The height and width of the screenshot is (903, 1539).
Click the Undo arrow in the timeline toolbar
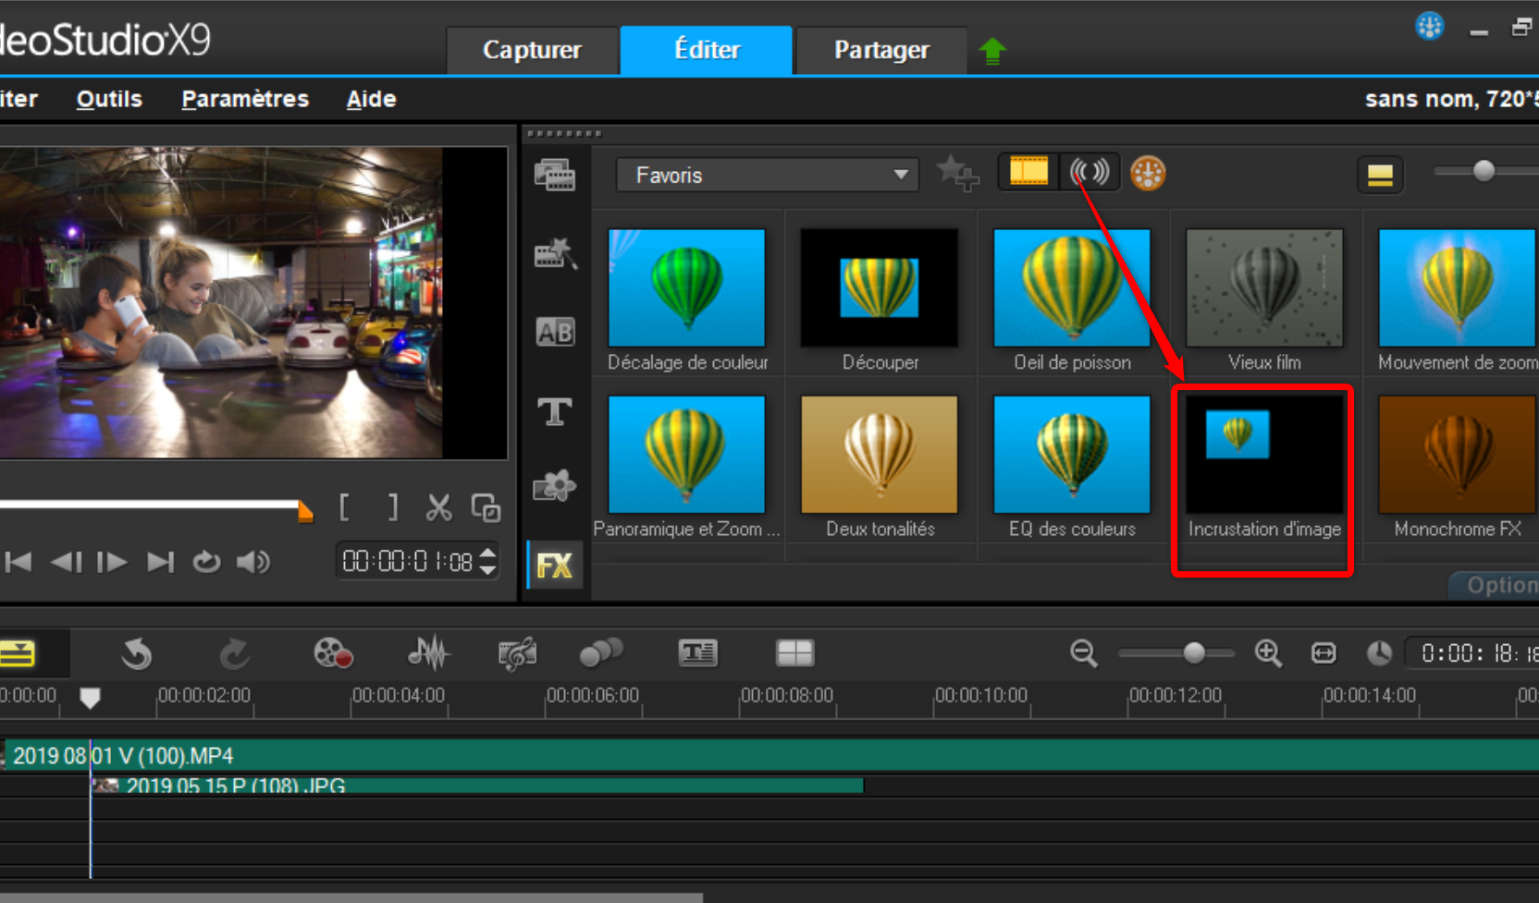[x=137, y=653]
